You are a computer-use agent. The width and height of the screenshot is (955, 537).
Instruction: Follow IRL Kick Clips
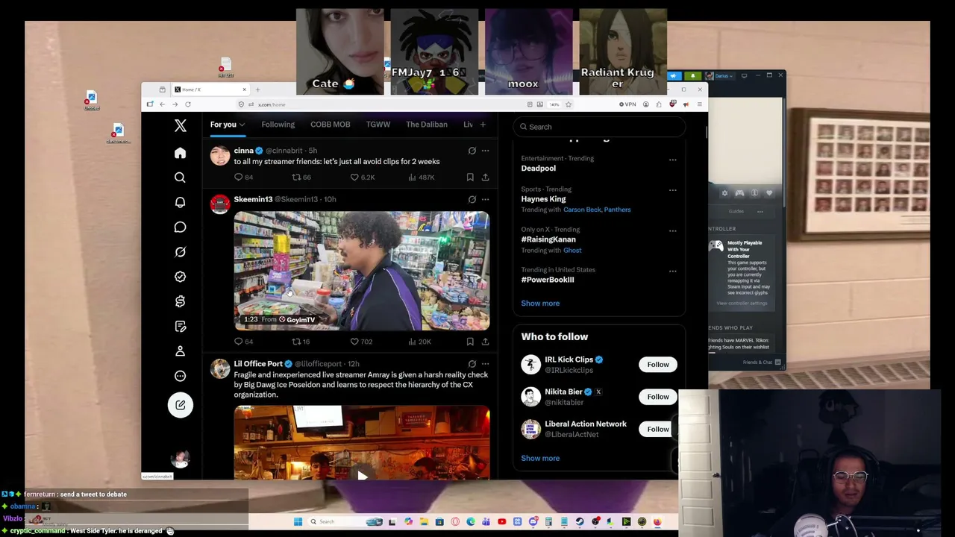[658, 365]
